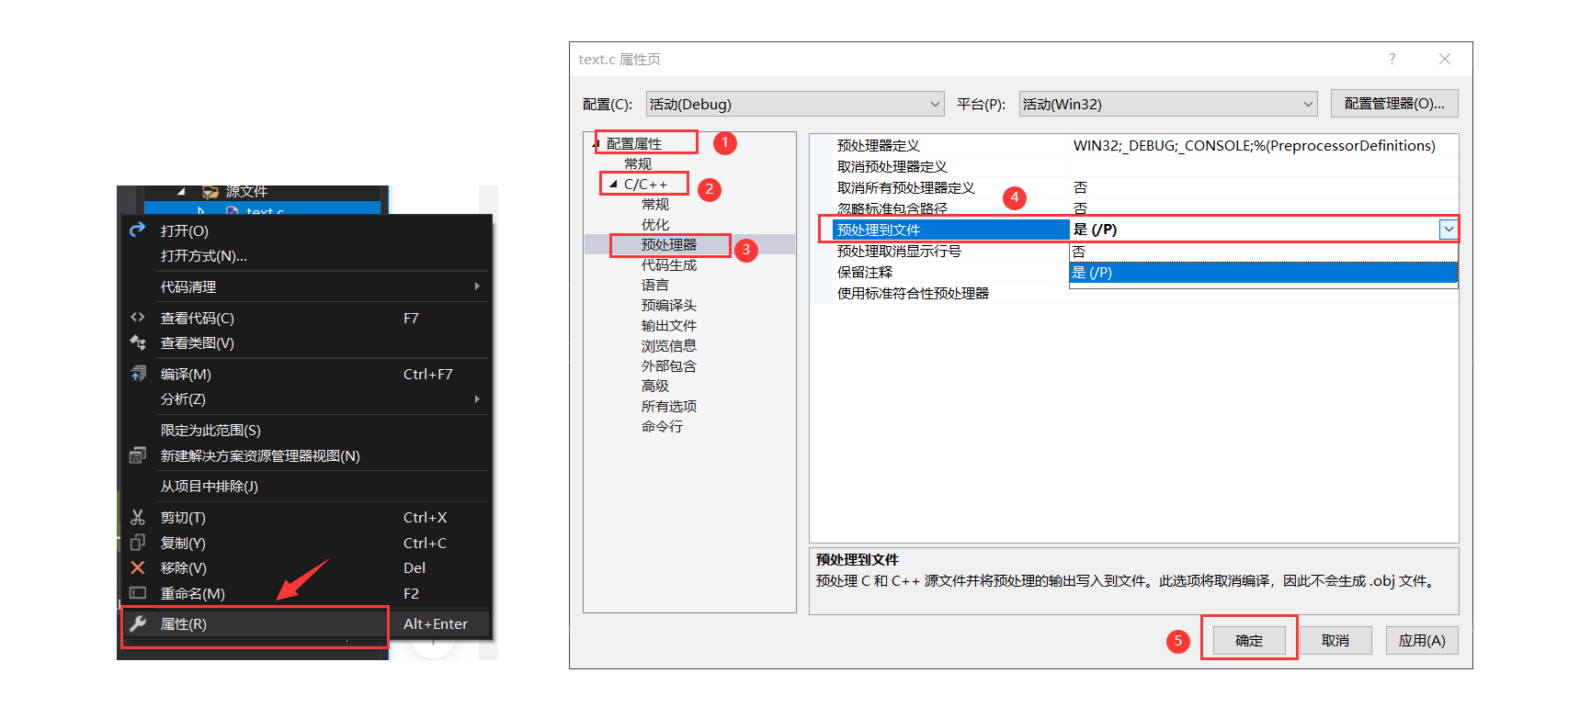Click the 打开(O) open arrow icon
The height and width of the screenshot is (718, 1591).
138,230
